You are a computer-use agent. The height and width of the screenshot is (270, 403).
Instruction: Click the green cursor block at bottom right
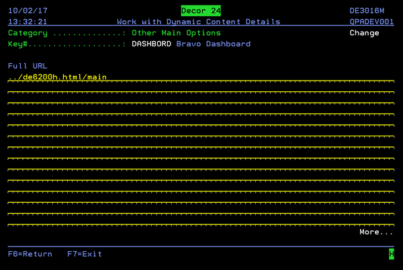pyautogui.click(x=391, y=253)
